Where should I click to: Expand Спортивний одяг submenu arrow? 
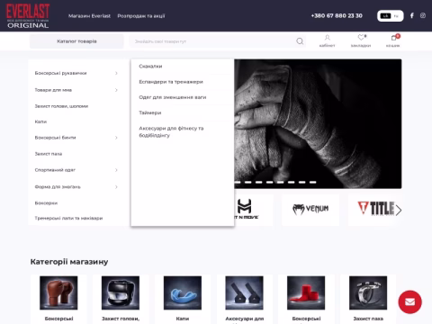click(116, 170)
